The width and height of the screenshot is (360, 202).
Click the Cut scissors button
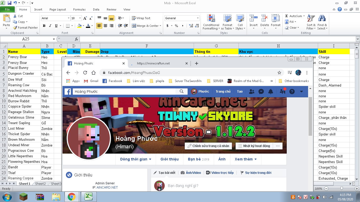click(18, 16)
